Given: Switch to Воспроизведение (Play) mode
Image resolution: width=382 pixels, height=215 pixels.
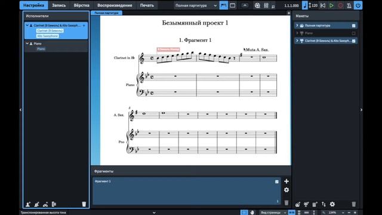Looking at the screenshot, I should click(115, 5).
